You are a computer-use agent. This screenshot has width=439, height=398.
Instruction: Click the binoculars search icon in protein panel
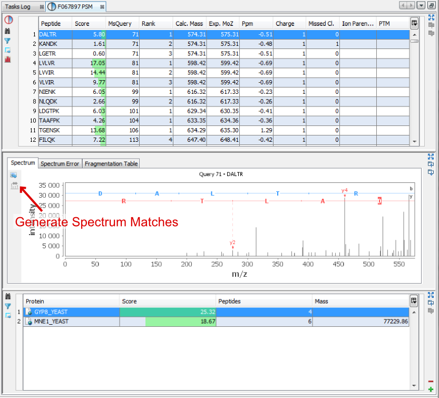click(x=8, y=297)
